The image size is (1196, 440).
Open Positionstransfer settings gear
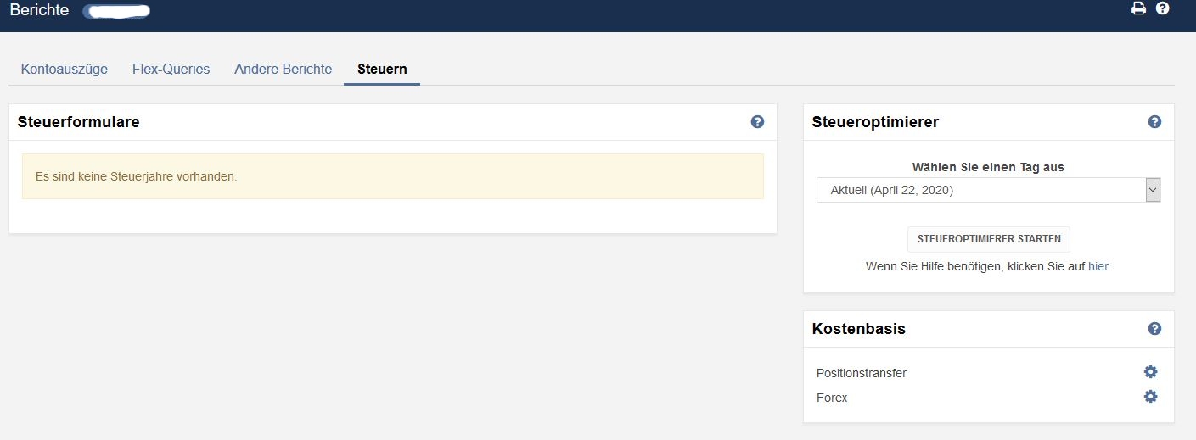pyautogui.click(x=1150, y=372)
